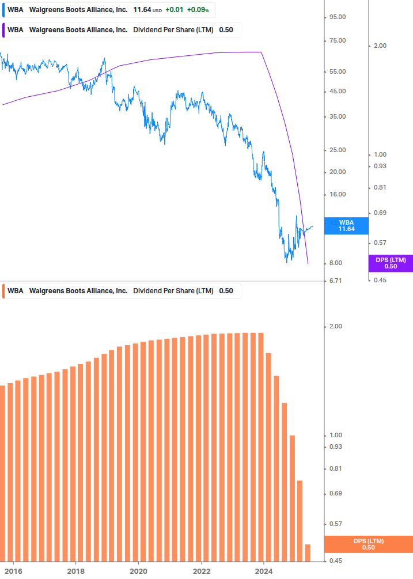Click the purple legend color marker

point(3,31)
